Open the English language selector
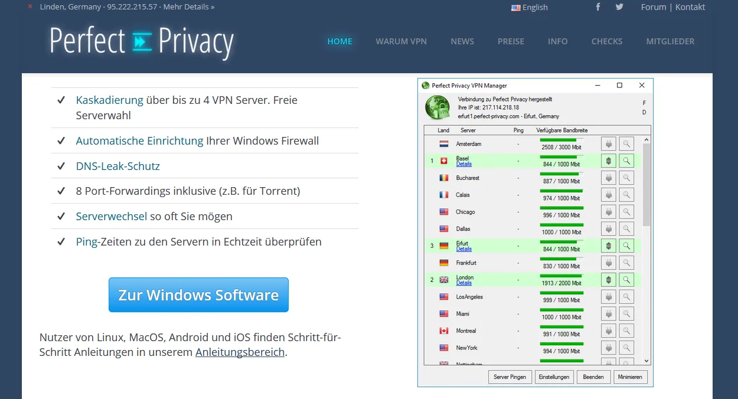This screenshot has height=399, width=738. coord(530,7)
